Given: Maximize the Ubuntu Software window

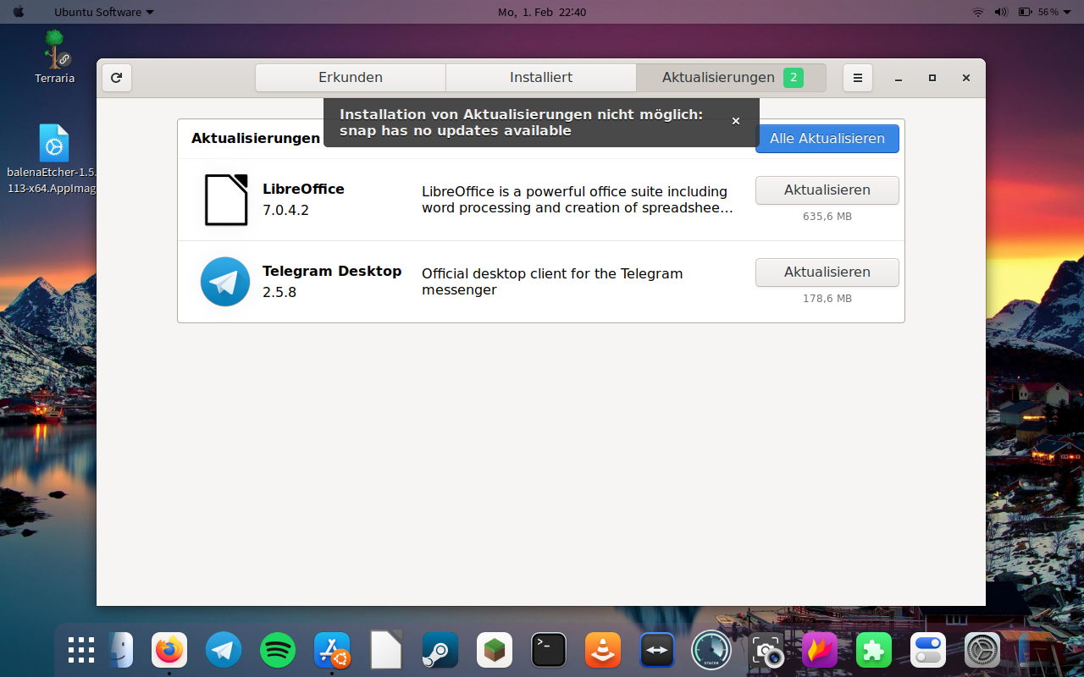Looking at the screenshot, I should pyautogui.click(x=932, y=78).
